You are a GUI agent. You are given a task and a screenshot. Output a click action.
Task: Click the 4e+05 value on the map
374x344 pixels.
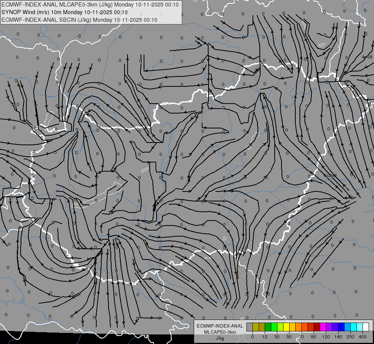(367, 57)
